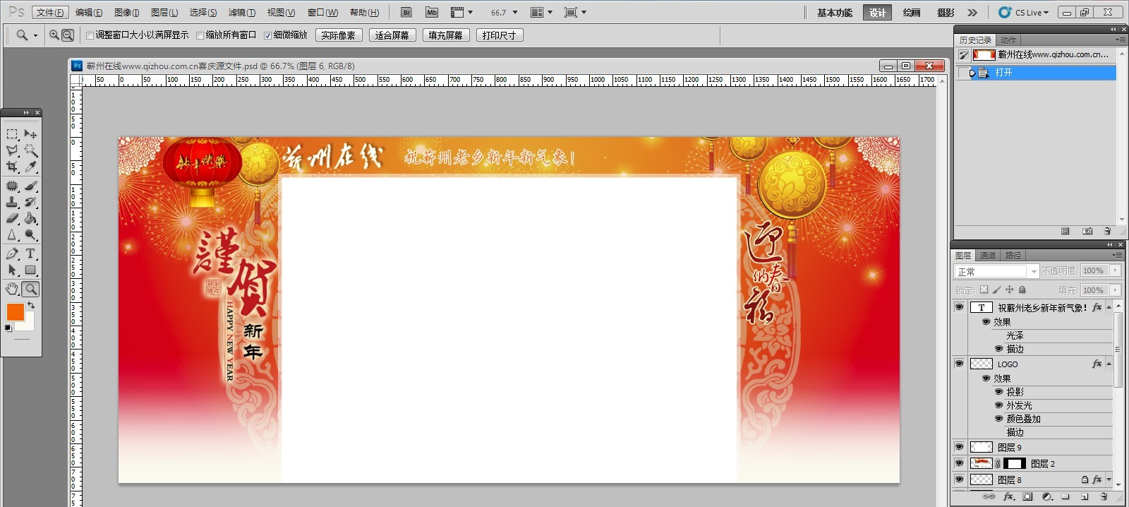Toggle 投影 effect visibility on LOGO
Image resolution: width=1129 pixels, height=507 pixels.
[998, 392]
